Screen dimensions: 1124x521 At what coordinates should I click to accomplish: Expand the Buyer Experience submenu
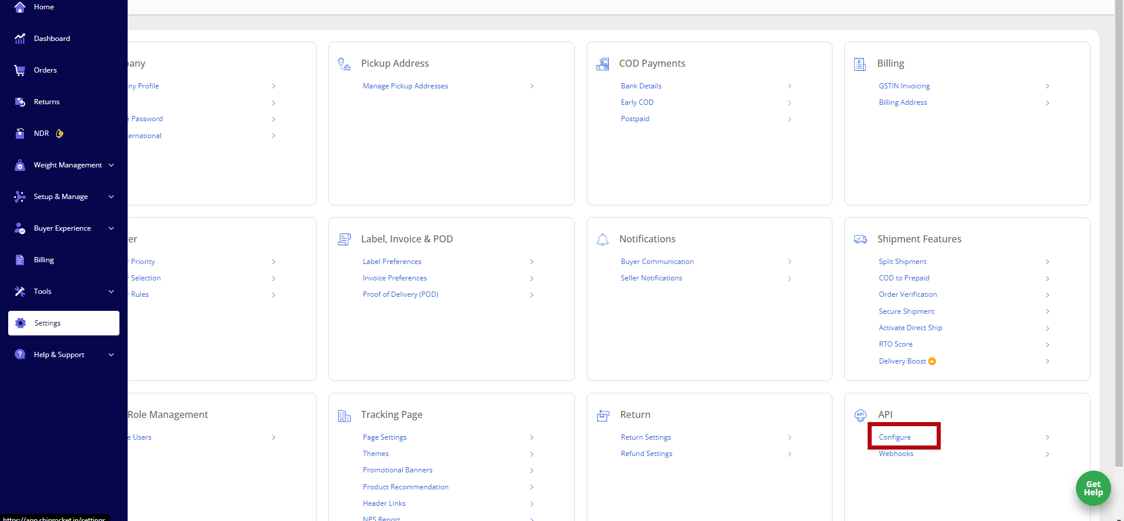(x=111, y=228)
